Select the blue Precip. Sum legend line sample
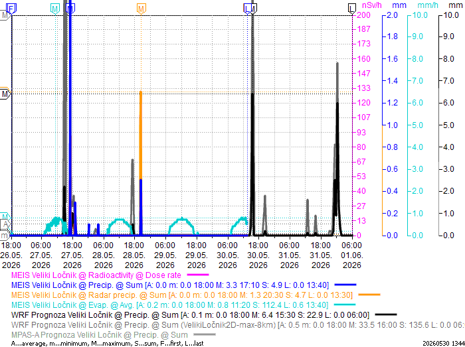The image size is (465, 347). 345,285
